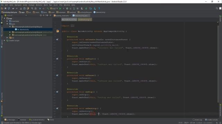Expand the manifests folder node

coord(7,21)
